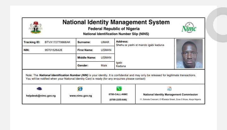
Task: Select the NIN number value
Action: tap(53, 50)
